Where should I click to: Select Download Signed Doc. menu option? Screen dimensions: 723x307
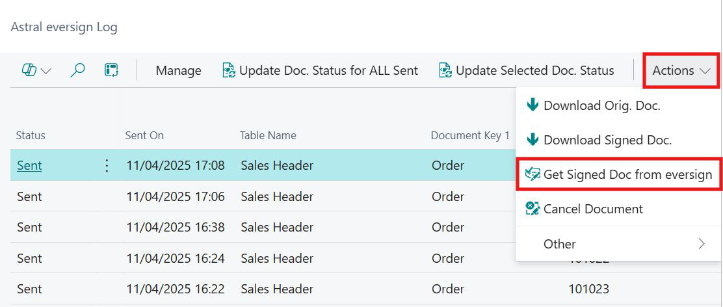coord(607,140)
